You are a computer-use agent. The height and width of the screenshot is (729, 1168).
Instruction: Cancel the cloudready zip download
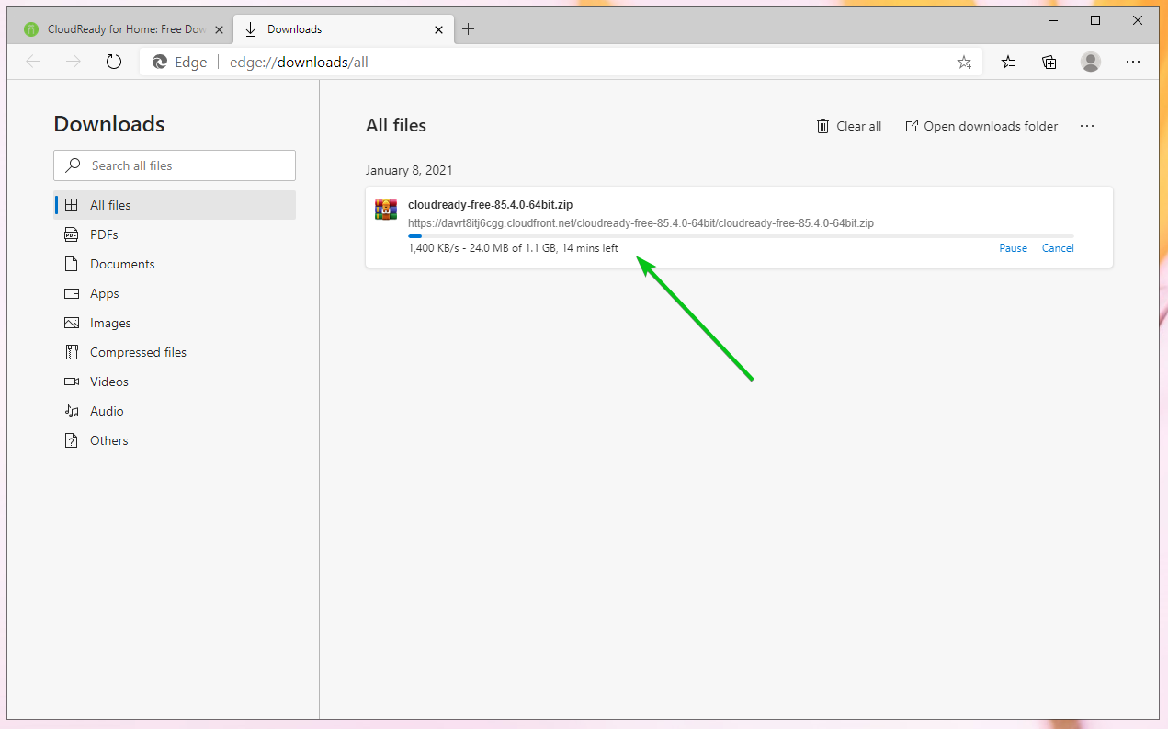[x=1058, y=248]
